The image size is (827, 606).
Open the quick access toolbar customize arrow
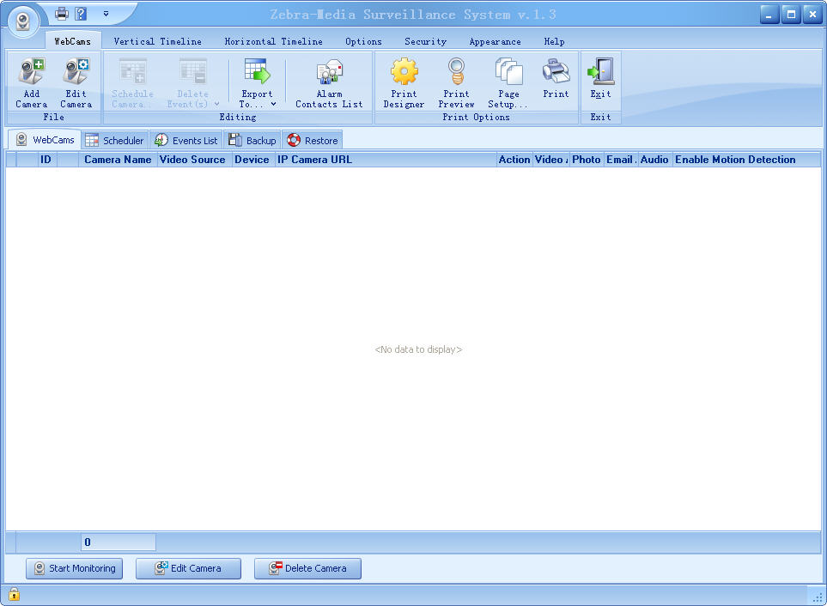[x=106, y=14]
